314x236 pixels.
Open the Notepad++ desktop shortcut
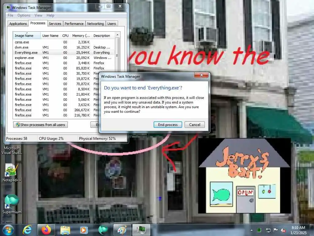pyautogui.click(x=12, y=173)
